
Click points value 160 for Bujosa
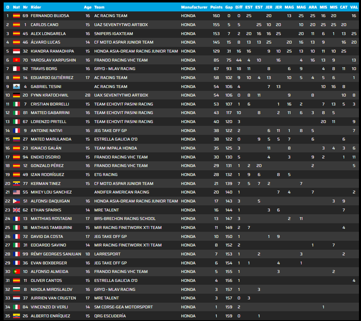[216, 16]
